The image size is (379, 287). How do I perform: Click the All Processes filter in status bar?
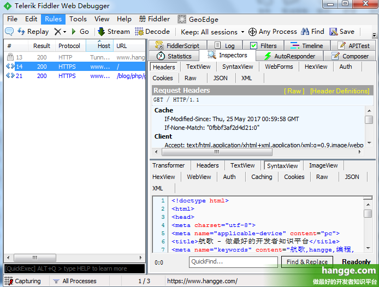click(75, 281)
